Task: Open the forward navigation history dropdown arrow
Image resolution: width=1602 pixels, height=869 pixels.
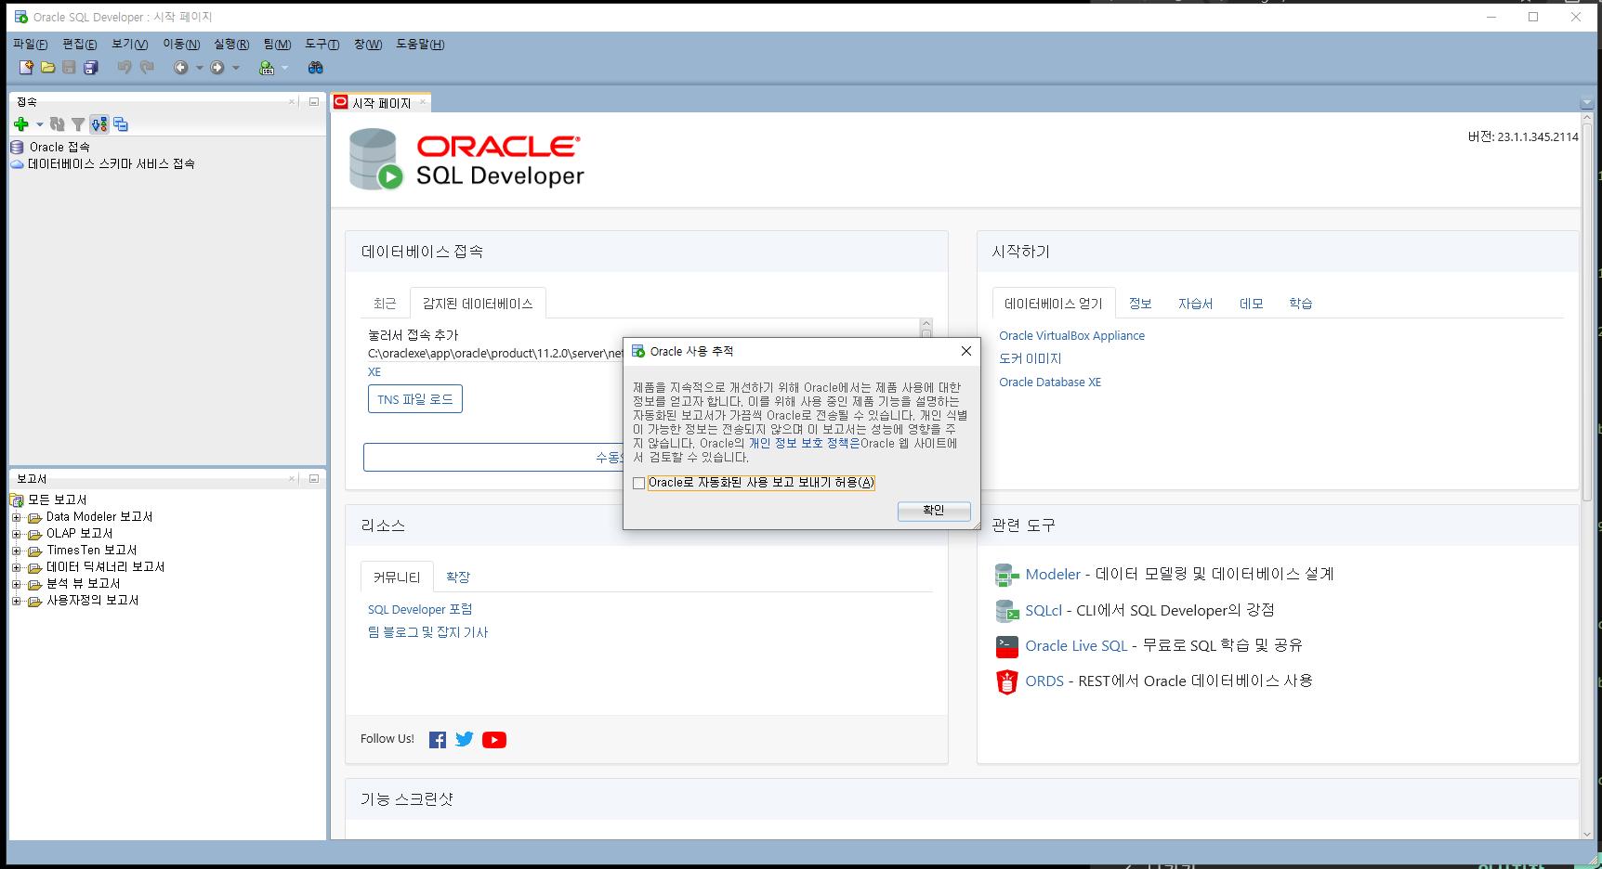Action: click(236, 68)
